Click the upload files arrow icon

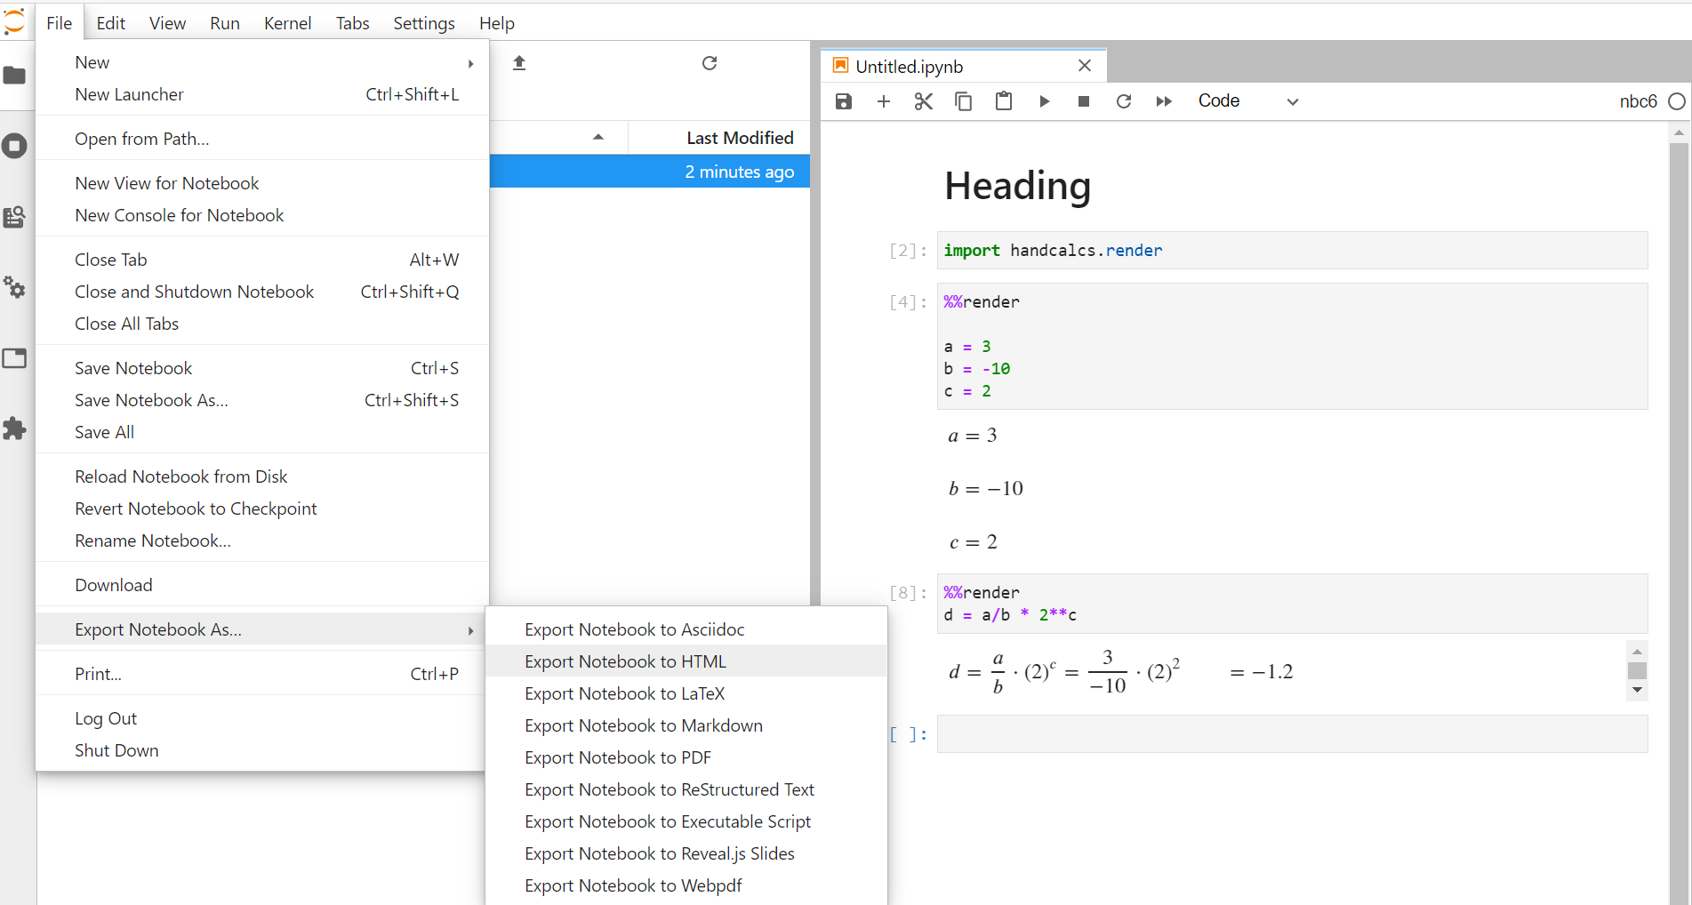[x=519, y=63]
